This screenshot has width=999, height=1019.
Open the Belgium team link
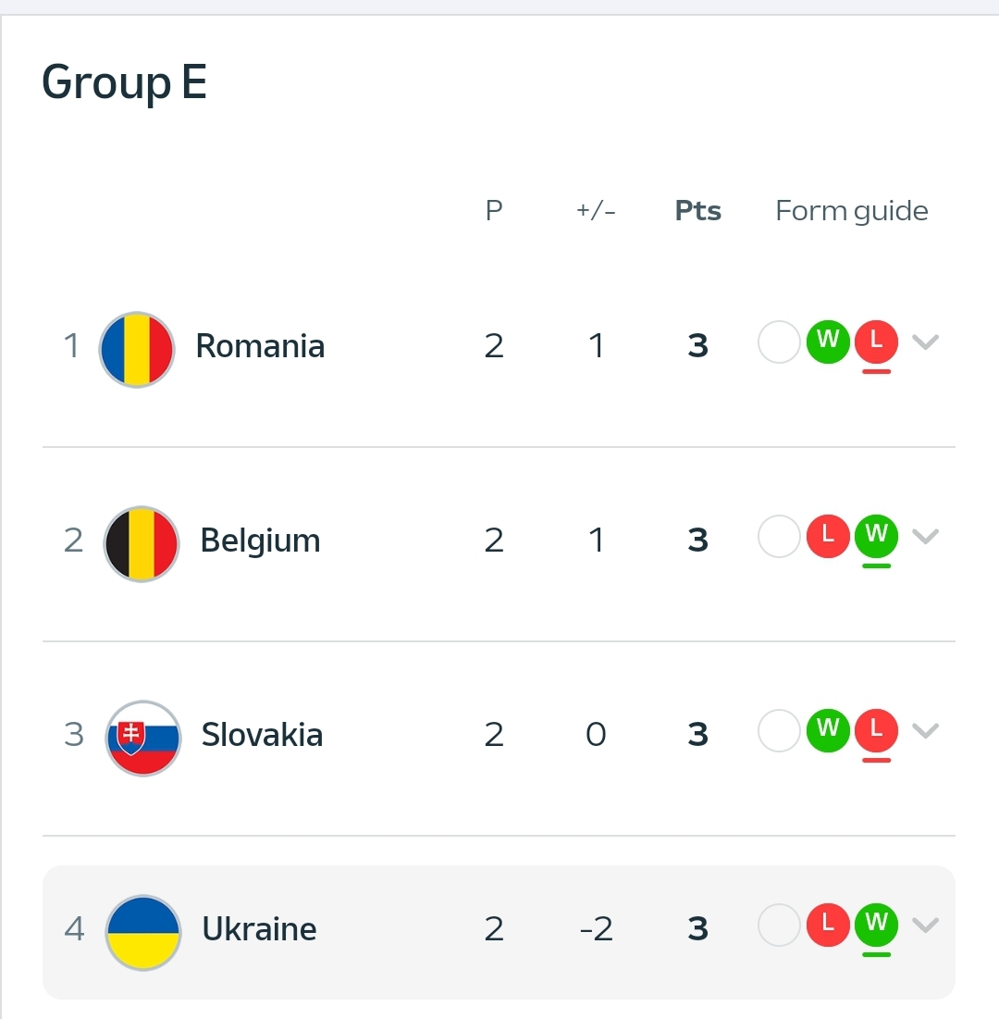260,541
